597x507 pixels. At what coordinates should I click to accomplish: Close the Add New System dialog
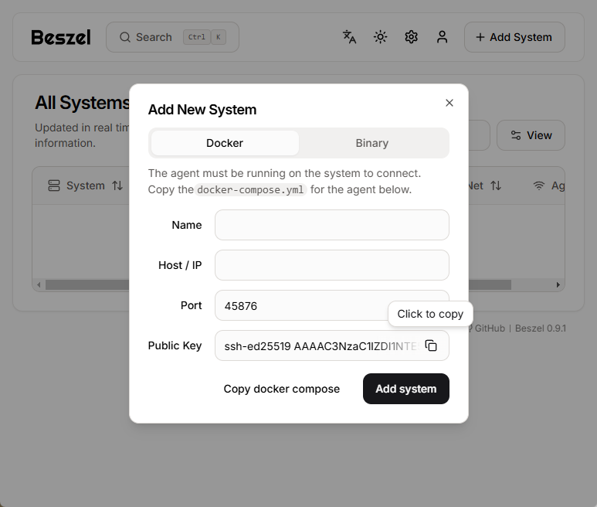(449, 103)
